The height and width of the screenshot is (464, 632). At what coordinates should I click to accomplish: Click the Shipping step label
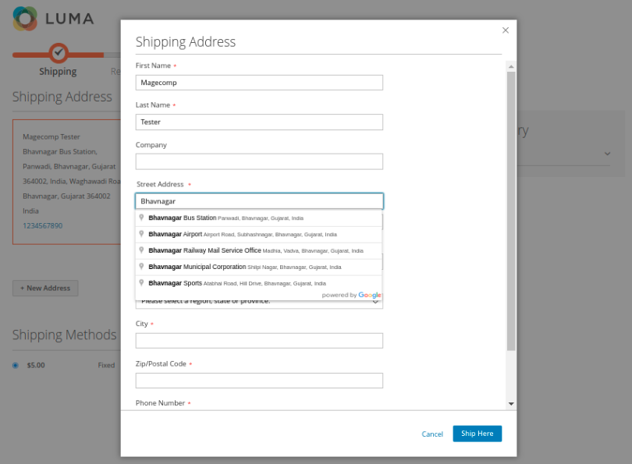[58, 72]
